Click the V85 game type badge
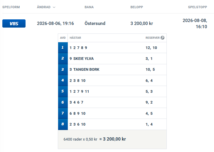Image resolution: width=214 pixels, height=152 pixels. (x=14, y=23)
